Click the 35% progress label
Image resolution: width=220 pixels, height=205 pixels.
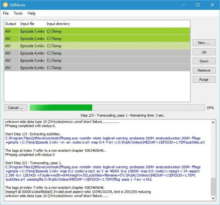(210, 108)
